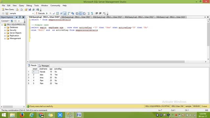Open the Query menu
The height and width of the screenshot is (118, 210).
pyautogui.click(x=21, y=6)
